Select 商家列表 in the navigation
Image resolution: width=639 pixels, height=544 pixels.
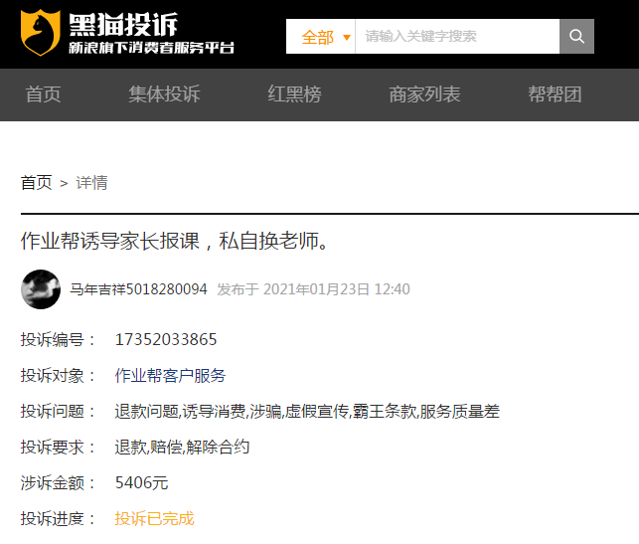pos(424,94)
